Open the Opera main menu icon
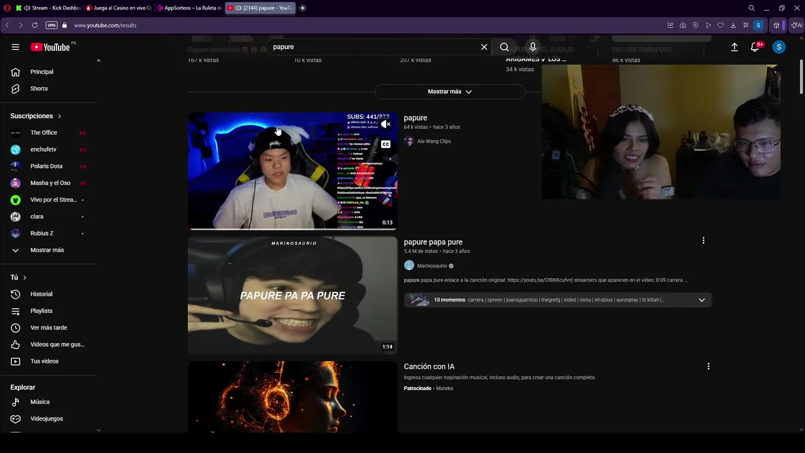Viewport: 805px width, 453px height. (7, 8)
